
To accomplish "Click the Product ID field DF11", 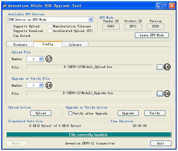I will click(133, 26).
